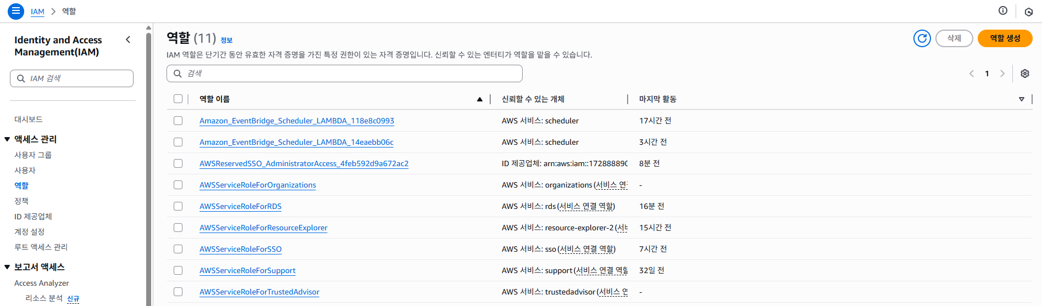Screen dimensions: 1042x306
Task: Refresh the roles list
Action: 922,38
